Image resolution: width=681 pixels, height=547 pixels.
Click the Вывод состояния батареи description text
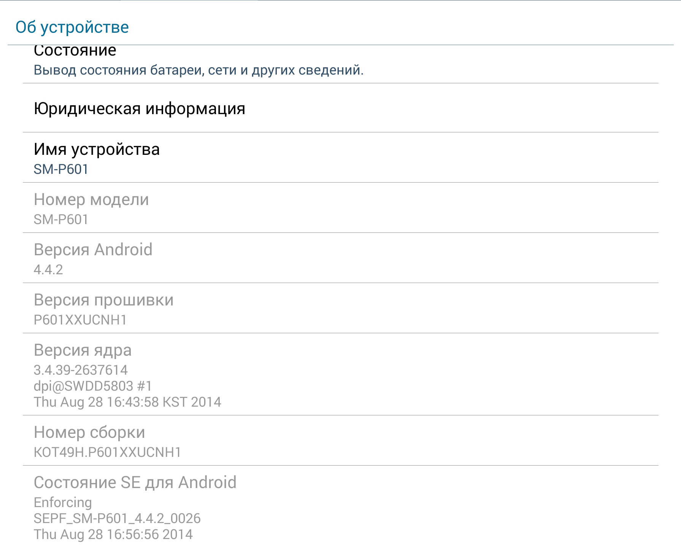[198, 70]
